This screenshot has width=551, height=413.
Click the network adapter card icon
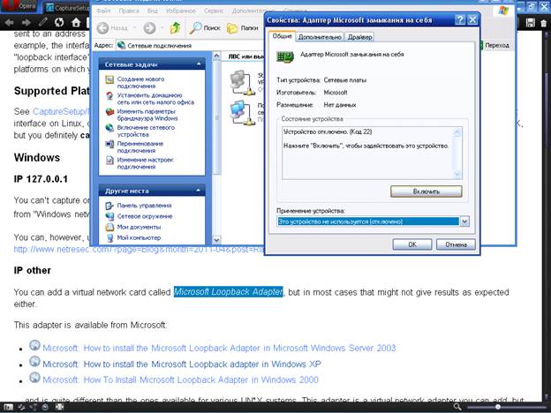285,56
